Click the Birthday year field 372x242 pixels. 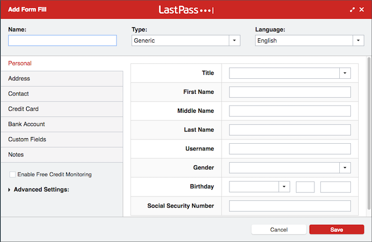click(335, 187)
